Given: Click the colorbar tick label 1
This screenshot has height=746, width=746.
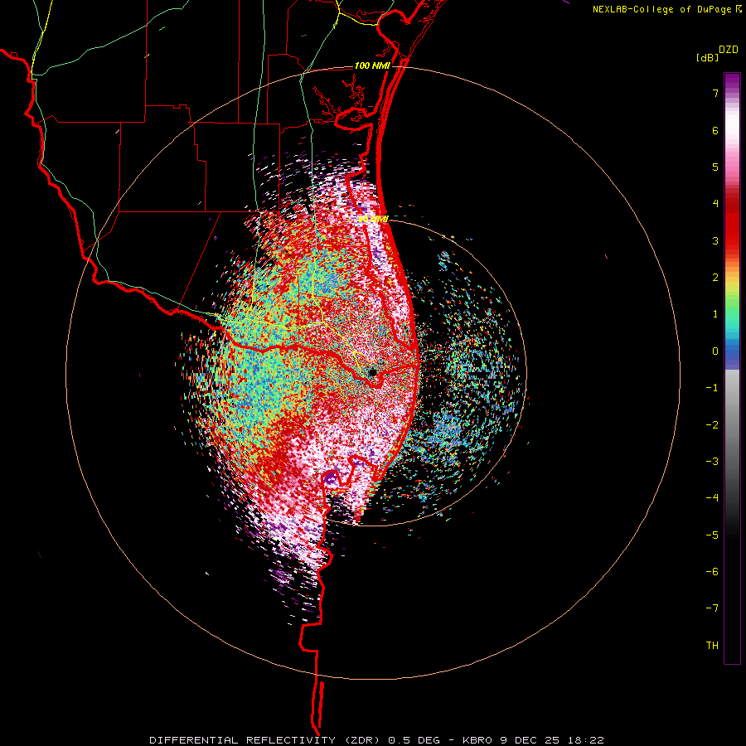Looking at the screenshot, I should tap(715, 314).
